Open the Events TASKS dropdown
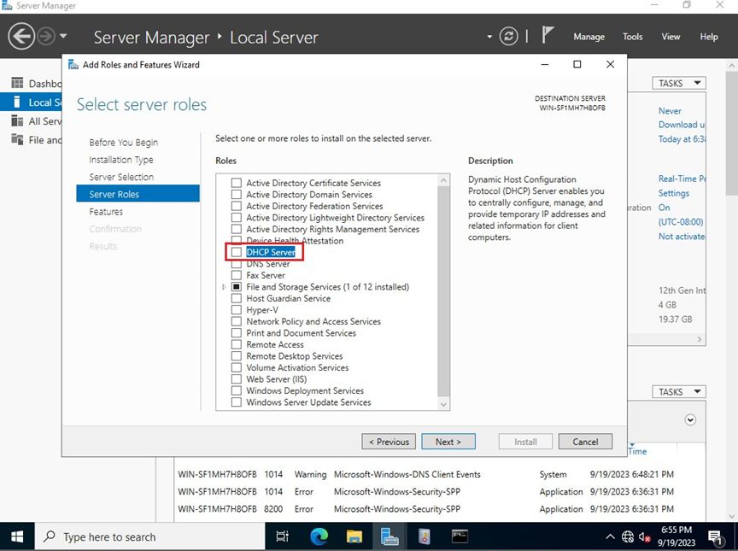Viewport: 738px width, 551px height. click(x=679, y=392)
